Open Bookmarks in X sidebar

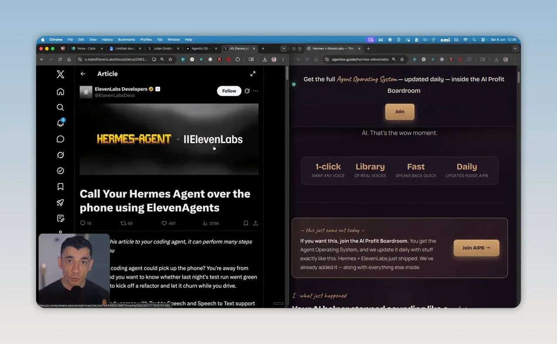(x=60, y=187)
